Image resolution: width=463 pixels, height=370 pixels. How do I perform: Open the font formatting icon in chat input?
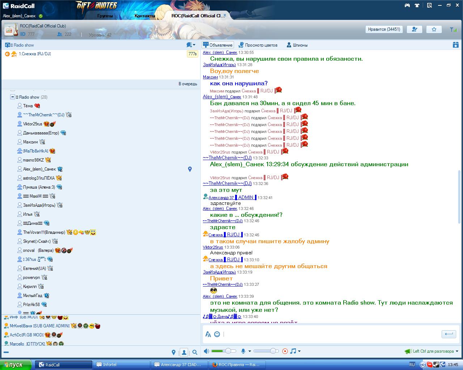coord(208,334)
